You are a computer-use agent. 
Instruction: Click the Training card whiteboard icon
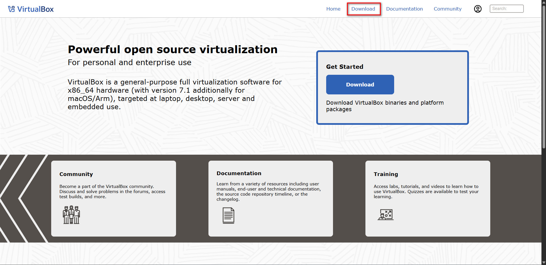click(x=386, y=215)
